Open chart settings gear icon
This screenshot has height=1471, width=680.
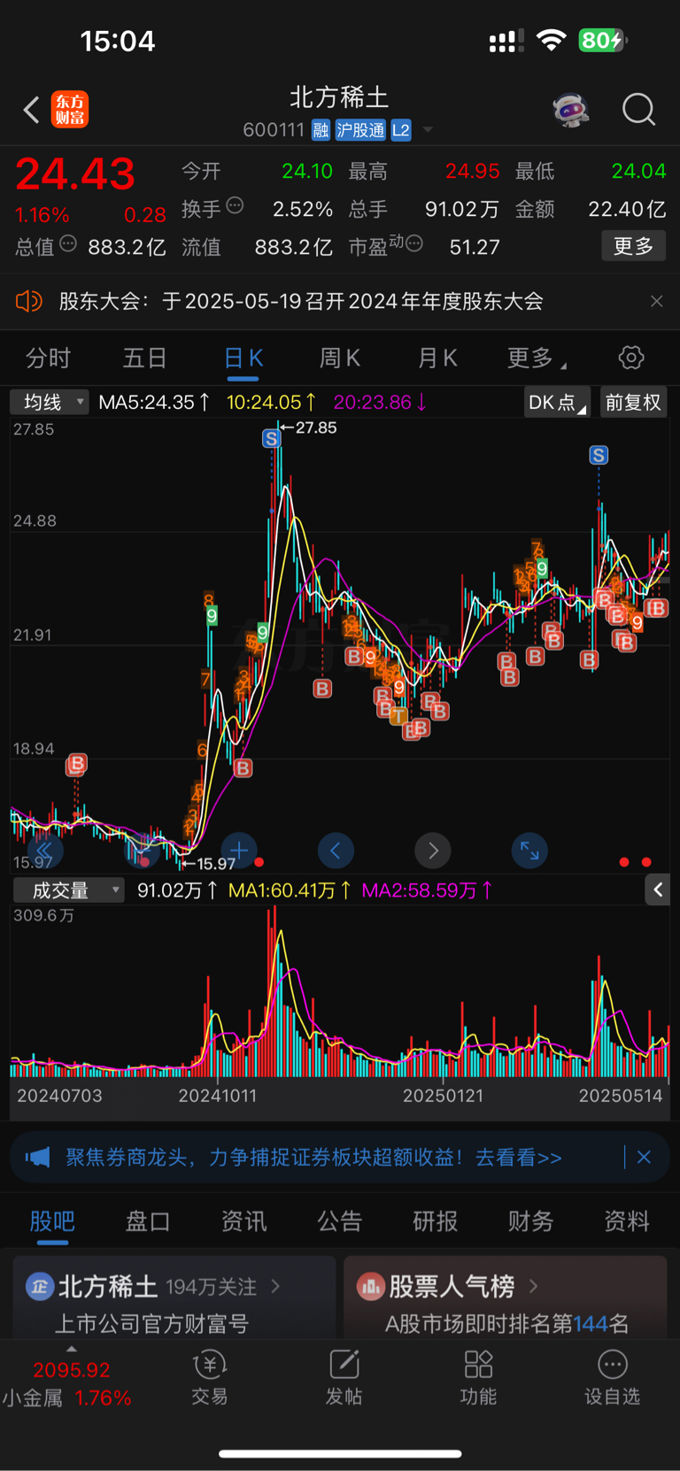tap(631, 358)
